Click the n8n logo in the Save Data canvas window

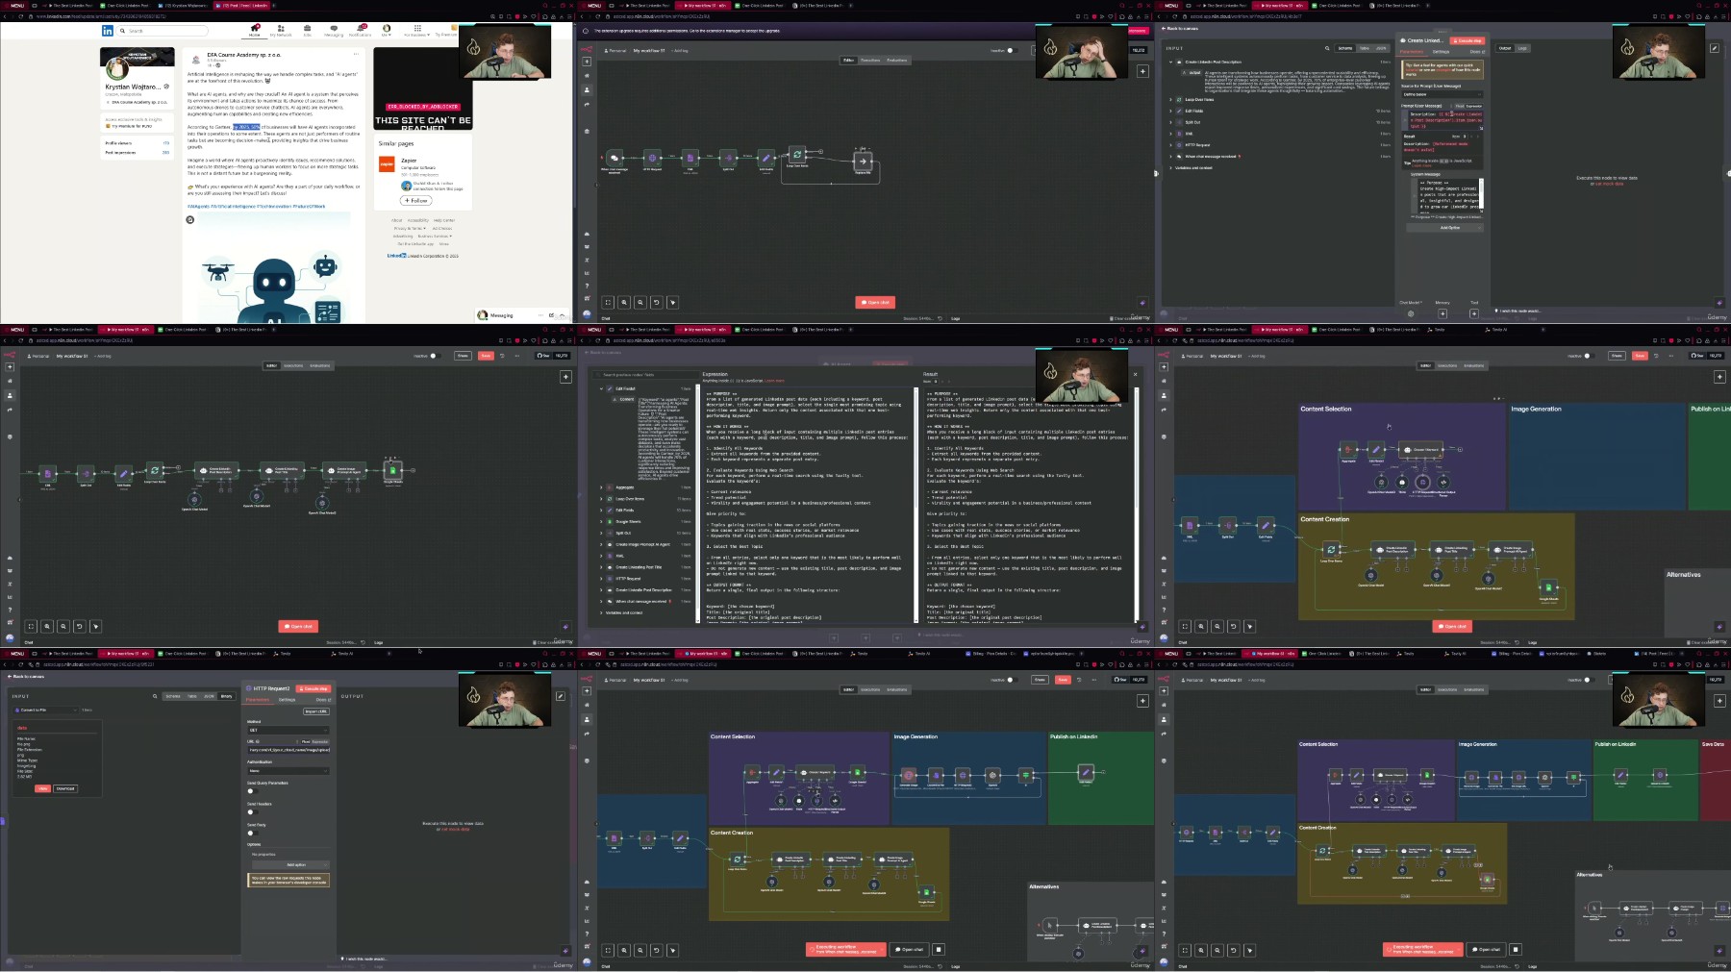pyautogui.click(x=1164, y=679)
